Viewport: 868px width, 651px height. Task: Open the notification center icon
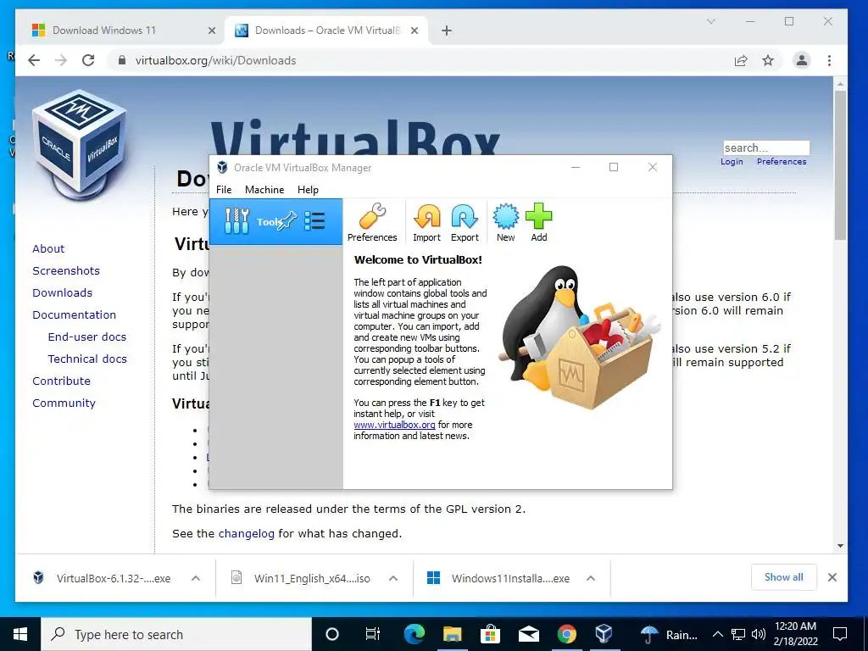(x=840, y=634)
